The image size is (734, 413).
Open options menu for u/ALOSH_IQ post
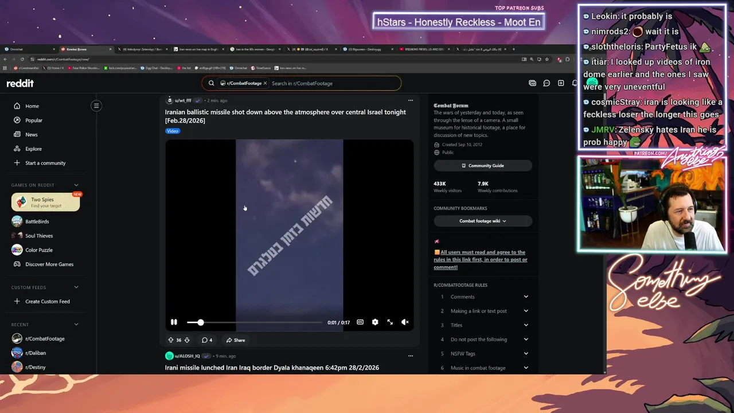tap(411, 356)
